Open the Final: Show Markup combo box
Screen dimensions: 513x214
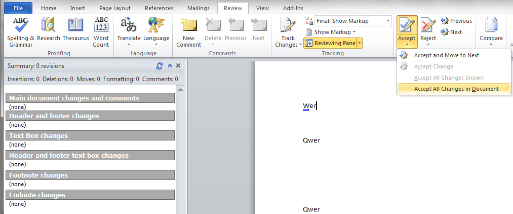[353, 21]
